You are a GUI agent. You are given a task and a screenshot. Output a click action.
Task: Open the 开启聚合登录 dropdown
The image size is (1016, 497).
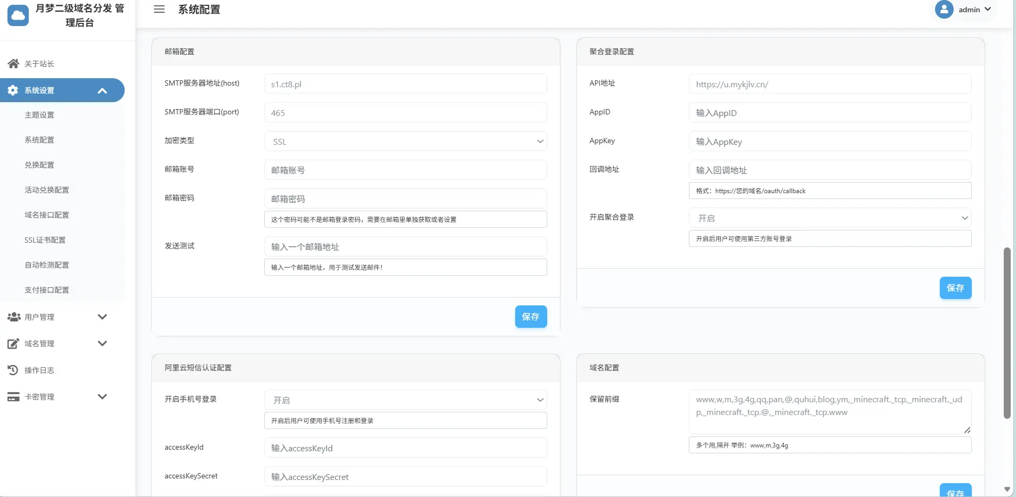coord(830,218)
